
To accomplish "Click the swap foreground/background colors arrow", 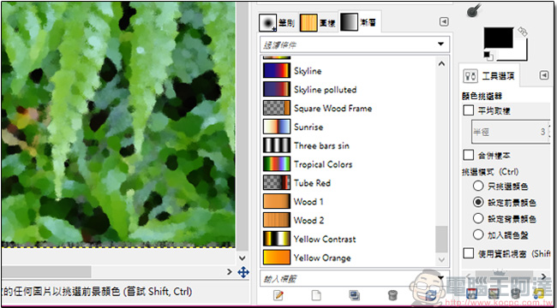I will [x=522, y=31].
